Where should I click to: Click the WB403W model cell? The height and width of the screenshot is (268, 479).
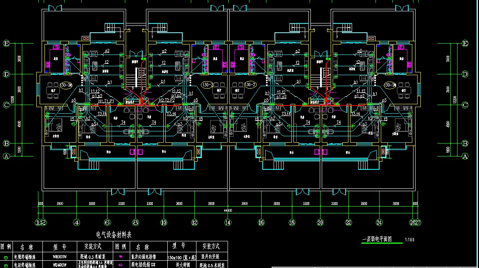tap(60, 266)
